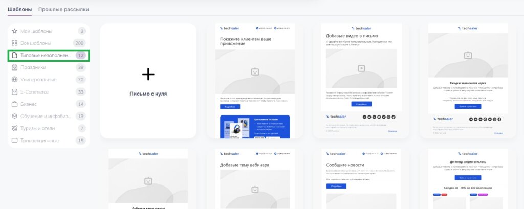The image size is (524, 209).
Task: Click the plus icon for a blank letter
Action: [x=148, y=74]
